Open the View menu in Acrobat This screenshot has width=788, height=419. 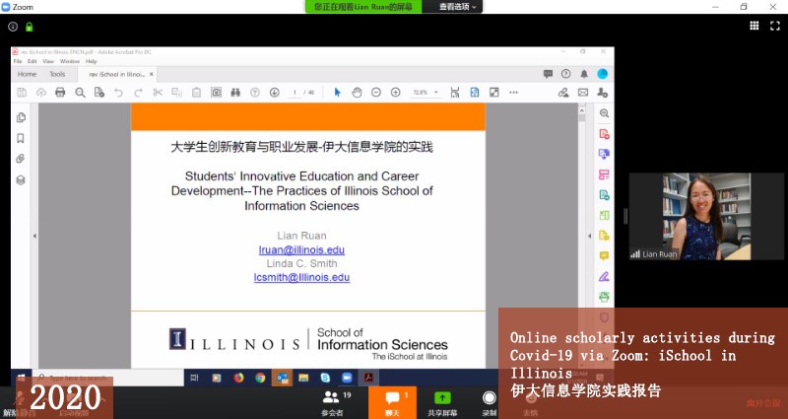coord(48,61)
